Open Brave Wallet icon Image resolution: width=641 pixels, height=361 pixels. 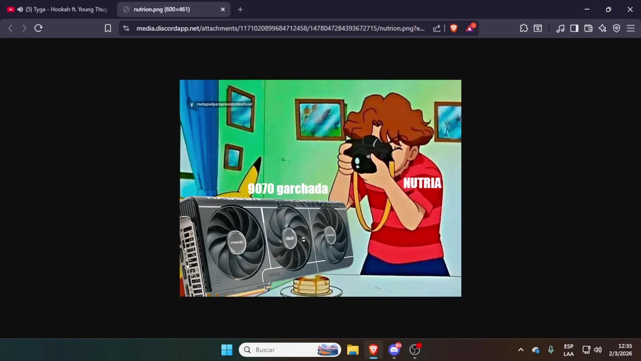tap(588, 29)
